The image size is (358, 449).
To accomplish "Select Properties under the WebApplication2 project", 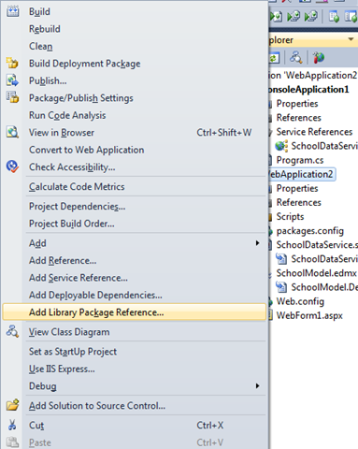I will [x=297, y=188].
